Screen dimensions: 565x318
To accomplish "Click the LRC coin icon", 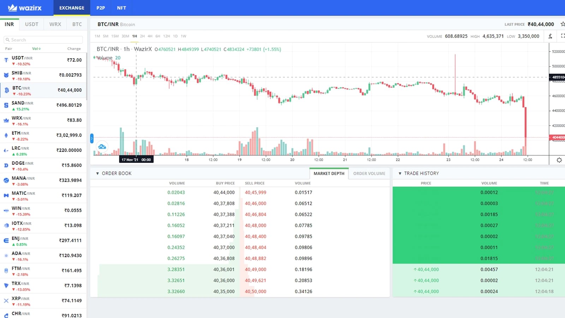I will coord(6,151).
